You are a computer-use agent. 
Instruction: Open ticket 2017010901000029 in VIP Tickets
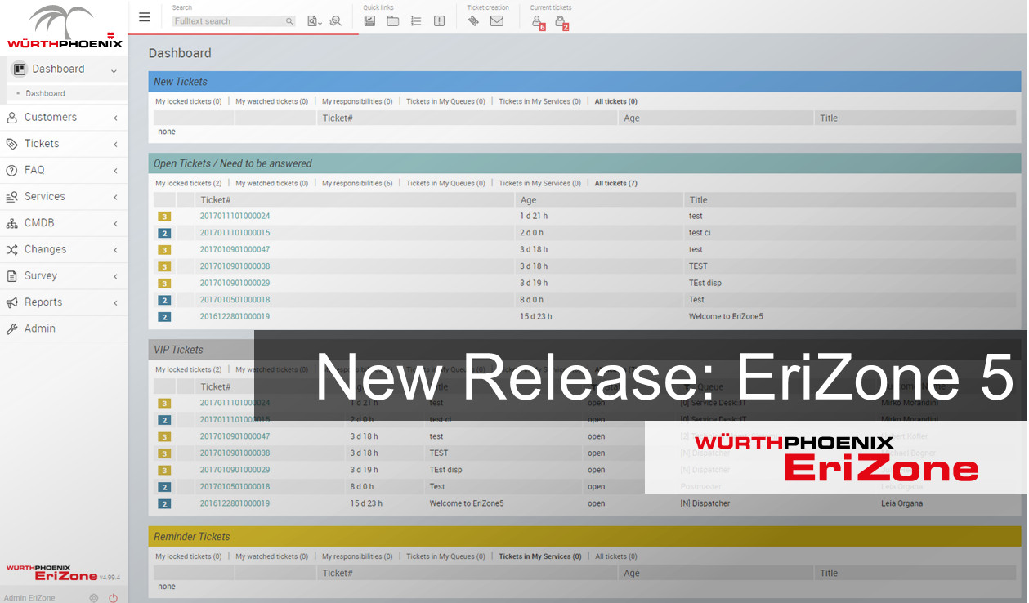point(235,470)
